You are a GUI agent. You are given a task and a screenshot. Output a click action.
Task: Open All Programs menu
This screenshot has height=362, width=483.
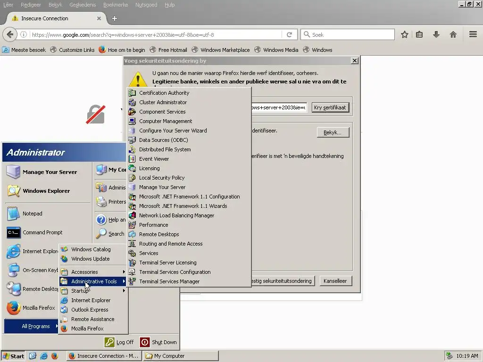pos(31,326)
